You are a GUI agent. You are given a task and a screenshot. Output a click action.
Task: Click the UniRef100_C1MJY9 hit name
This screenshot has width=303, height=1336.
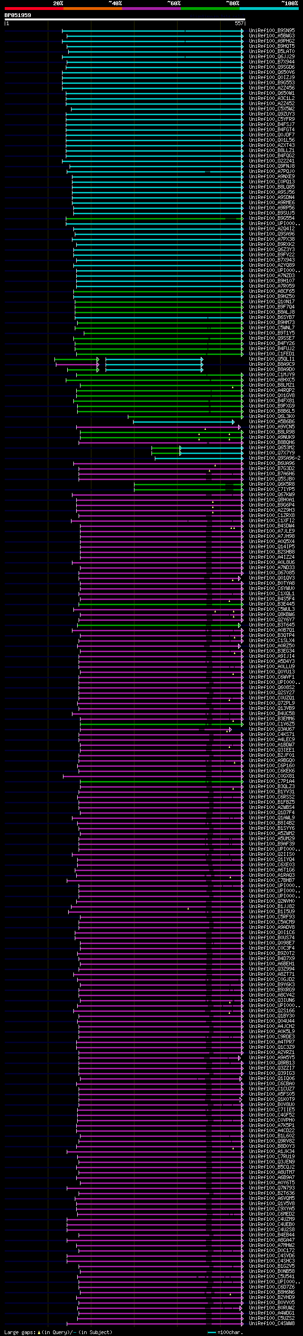[272, 374]
